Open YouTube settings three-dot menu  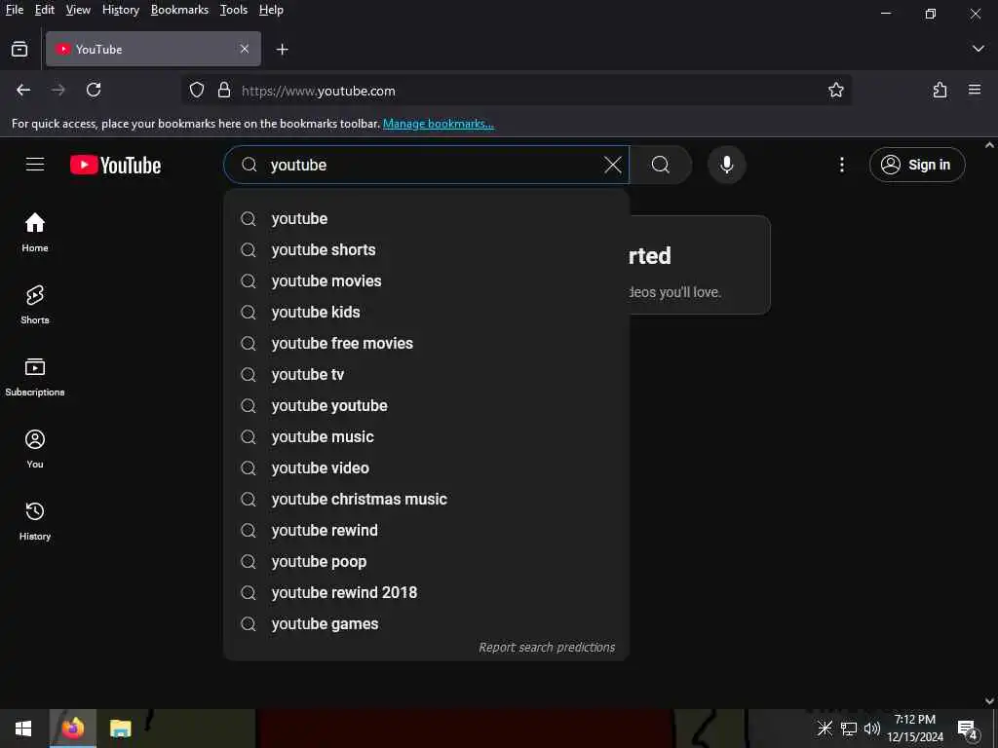coord(841,165)
